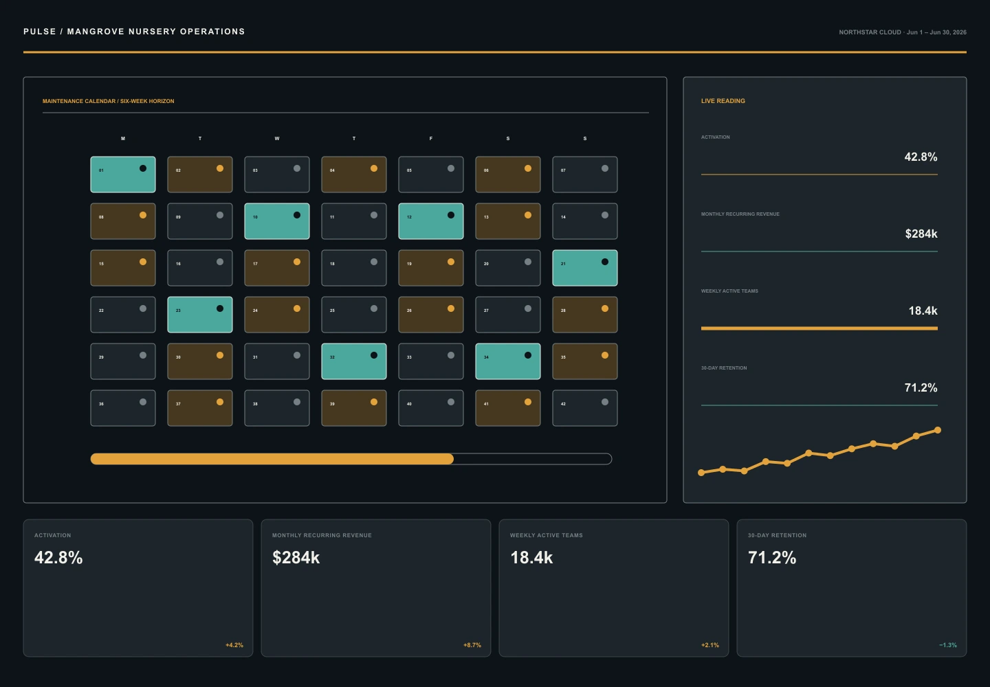
Task: Open calendar cell 23
Action: 200,315
